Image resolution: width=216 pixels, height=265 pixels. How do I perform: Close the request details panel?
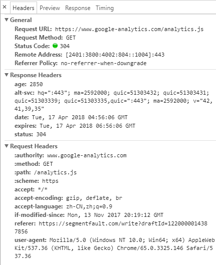coord(5,7)
